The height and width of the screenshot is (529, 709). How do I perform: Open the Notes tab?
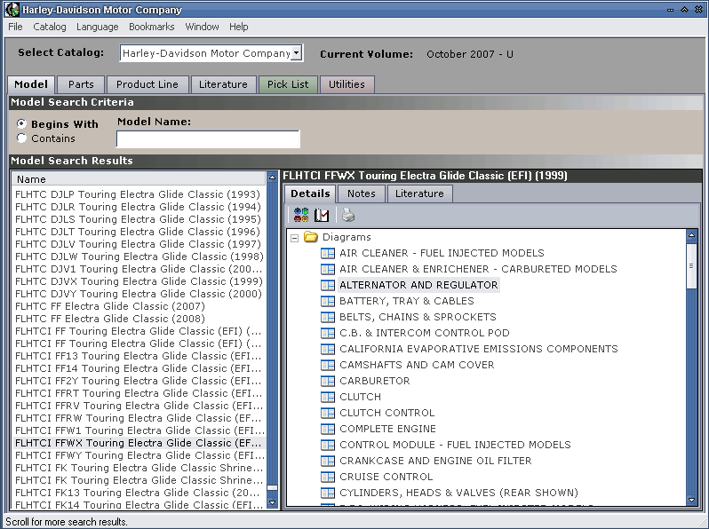[361, 193]
